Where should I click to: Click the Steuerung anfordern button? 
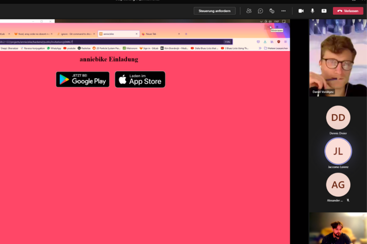pos(214,11)
